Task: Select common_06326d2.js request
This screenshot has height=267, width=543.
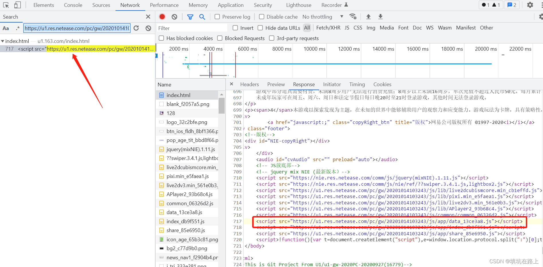Action: 187,203
